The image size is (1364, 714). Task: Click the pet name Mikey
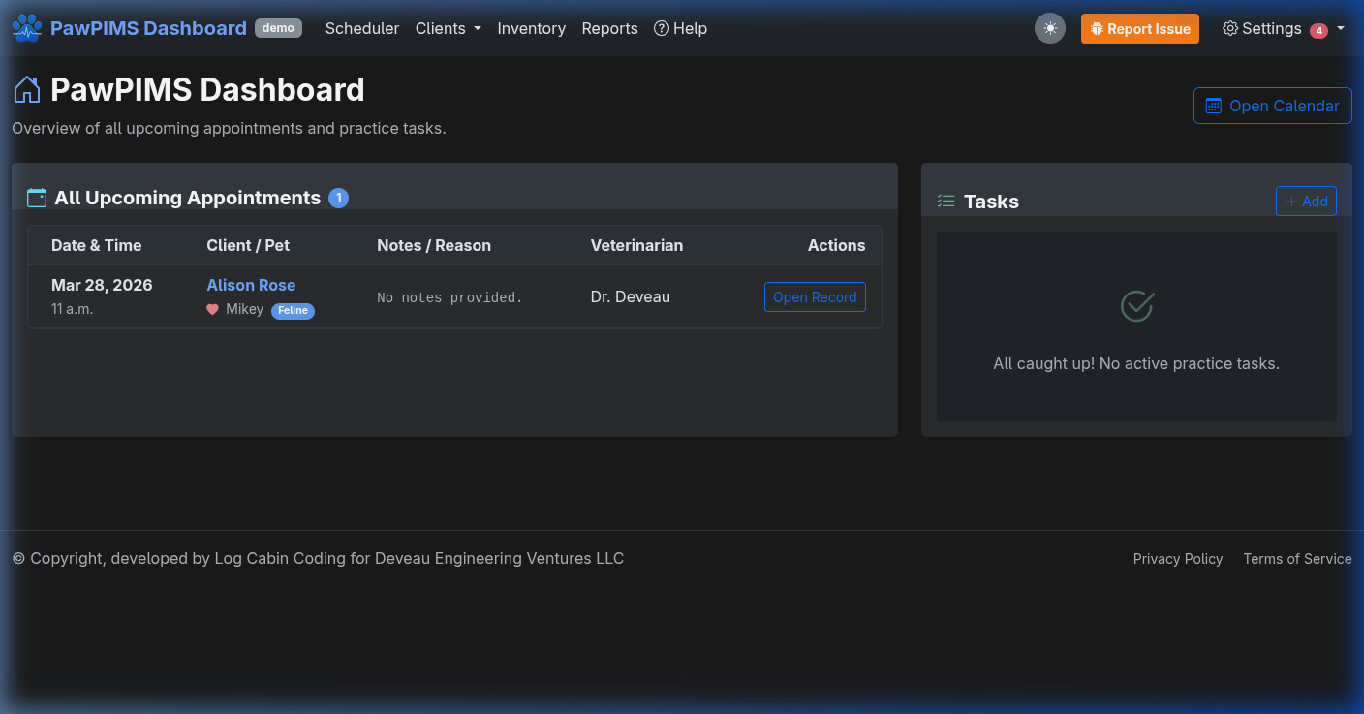[x=244, y=309]
